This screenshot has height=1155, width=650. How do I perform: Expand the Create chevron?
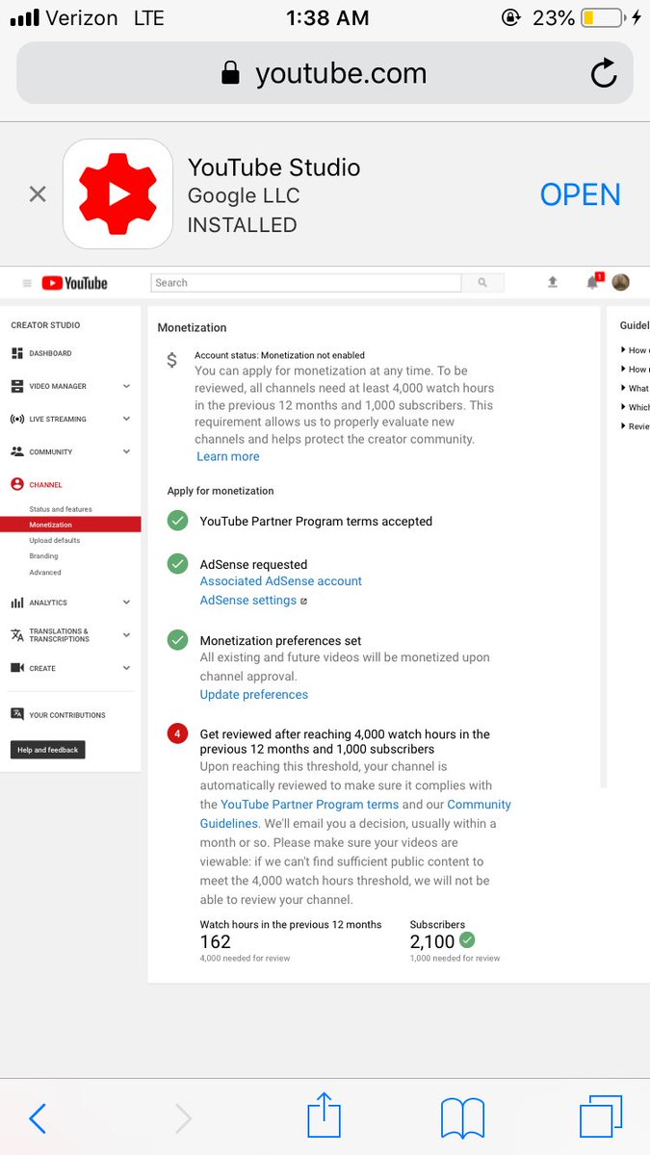coord(126,668)
